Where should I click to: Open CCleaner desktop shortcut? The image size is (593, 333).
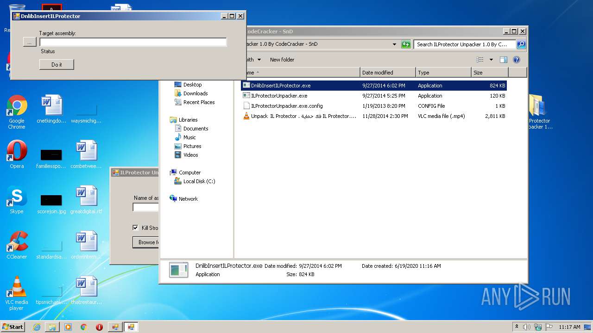17,245
